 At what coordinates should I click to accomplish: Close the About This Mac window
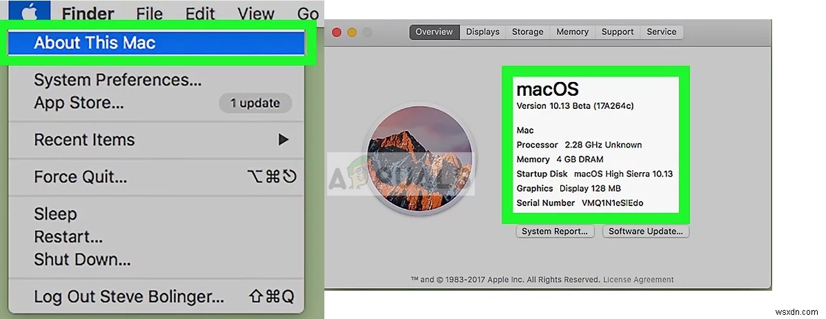click(337, 32)
